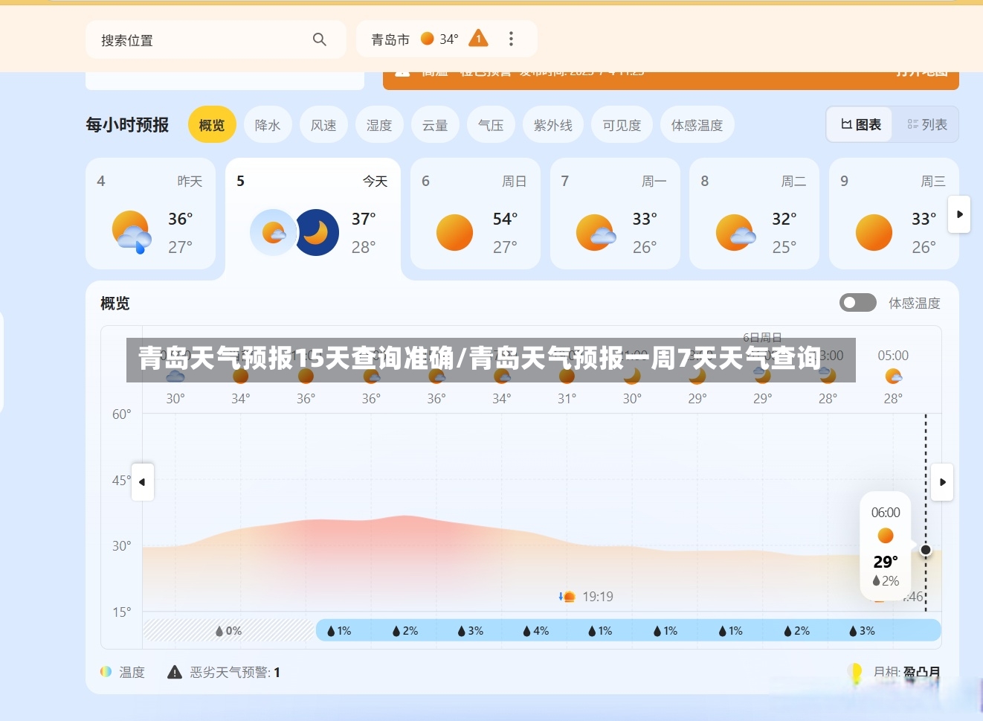Toggle the 体感温度 switch on
The height and width of the screenshot is (721, 983).
[x=858, y=302]
